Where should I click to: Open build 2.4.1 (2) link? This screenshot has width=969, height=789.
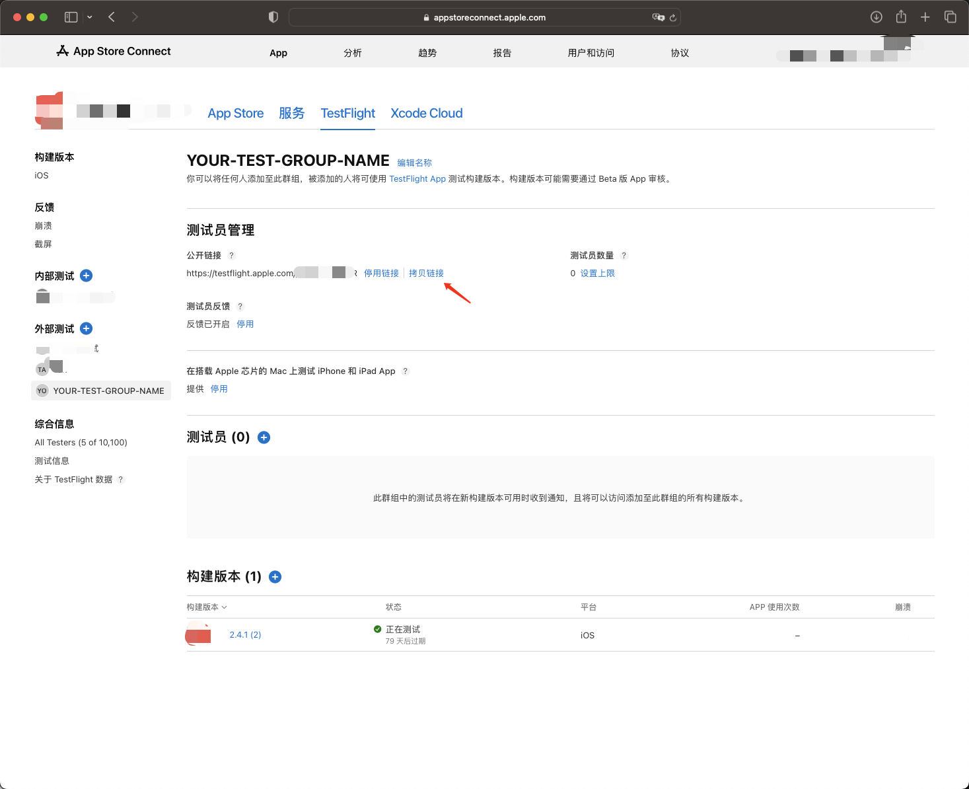pyautogui.click(x=245, y=635)
